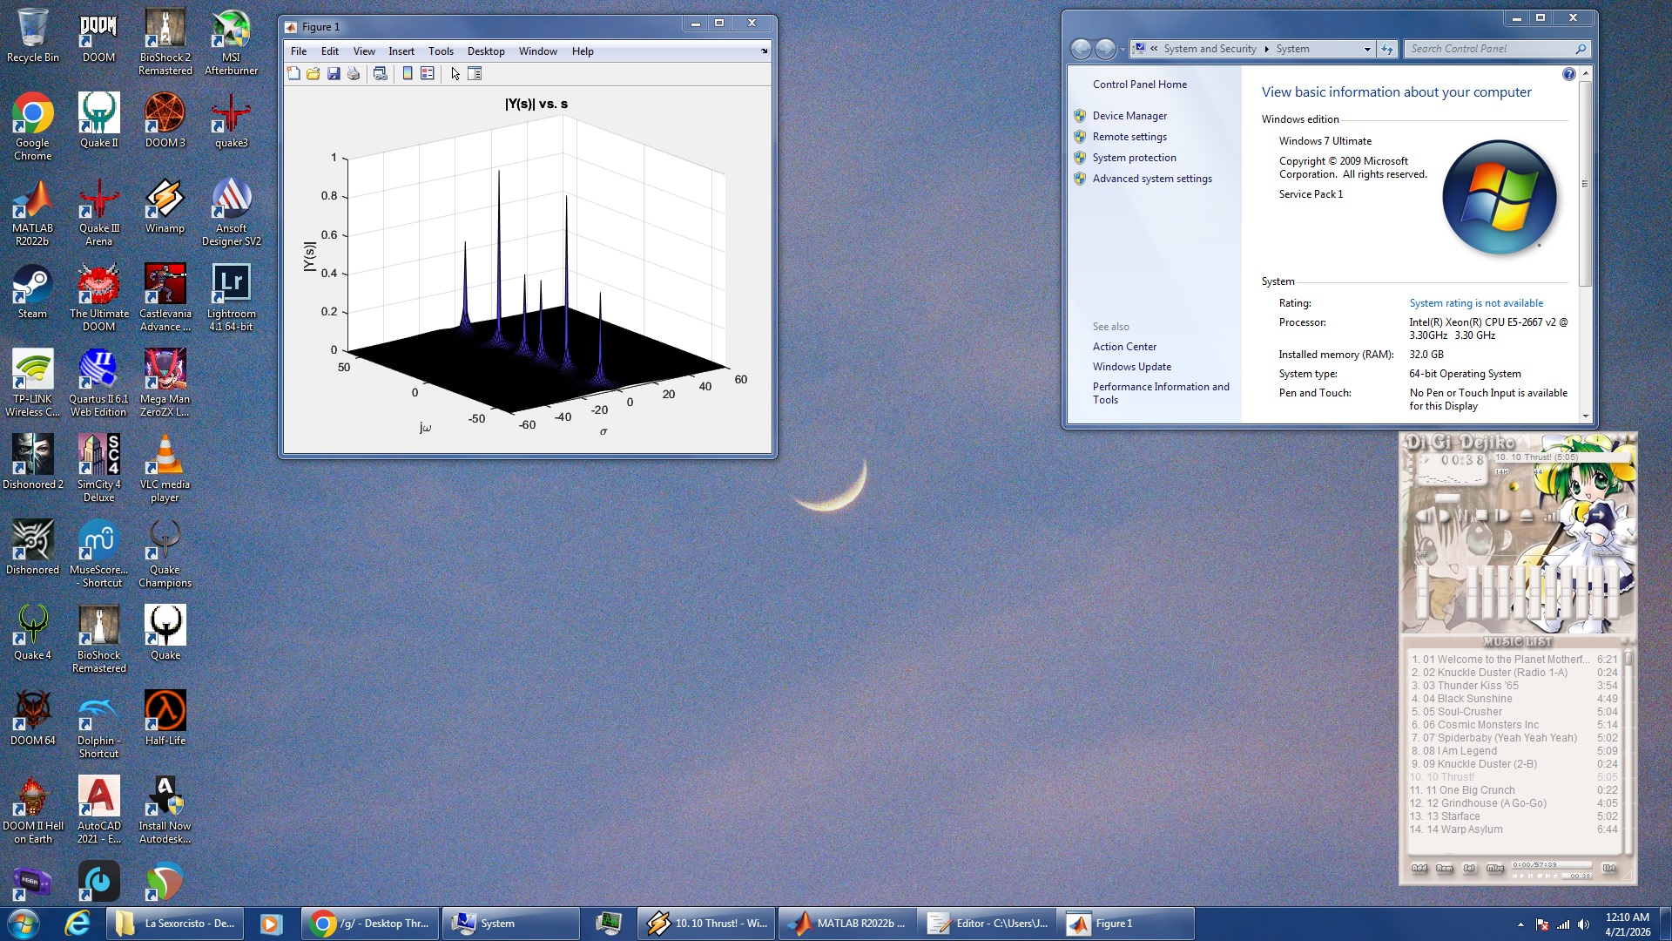Open the Insert menu in Figure 1
The image size is (1672, 941).
tap(401, 51)
